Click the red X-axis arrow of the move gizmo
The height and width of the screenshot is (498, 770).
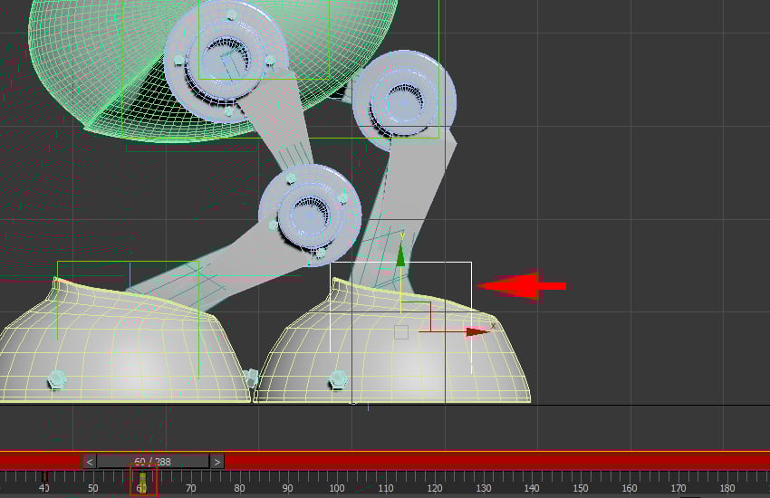click(x=477, y=332)
